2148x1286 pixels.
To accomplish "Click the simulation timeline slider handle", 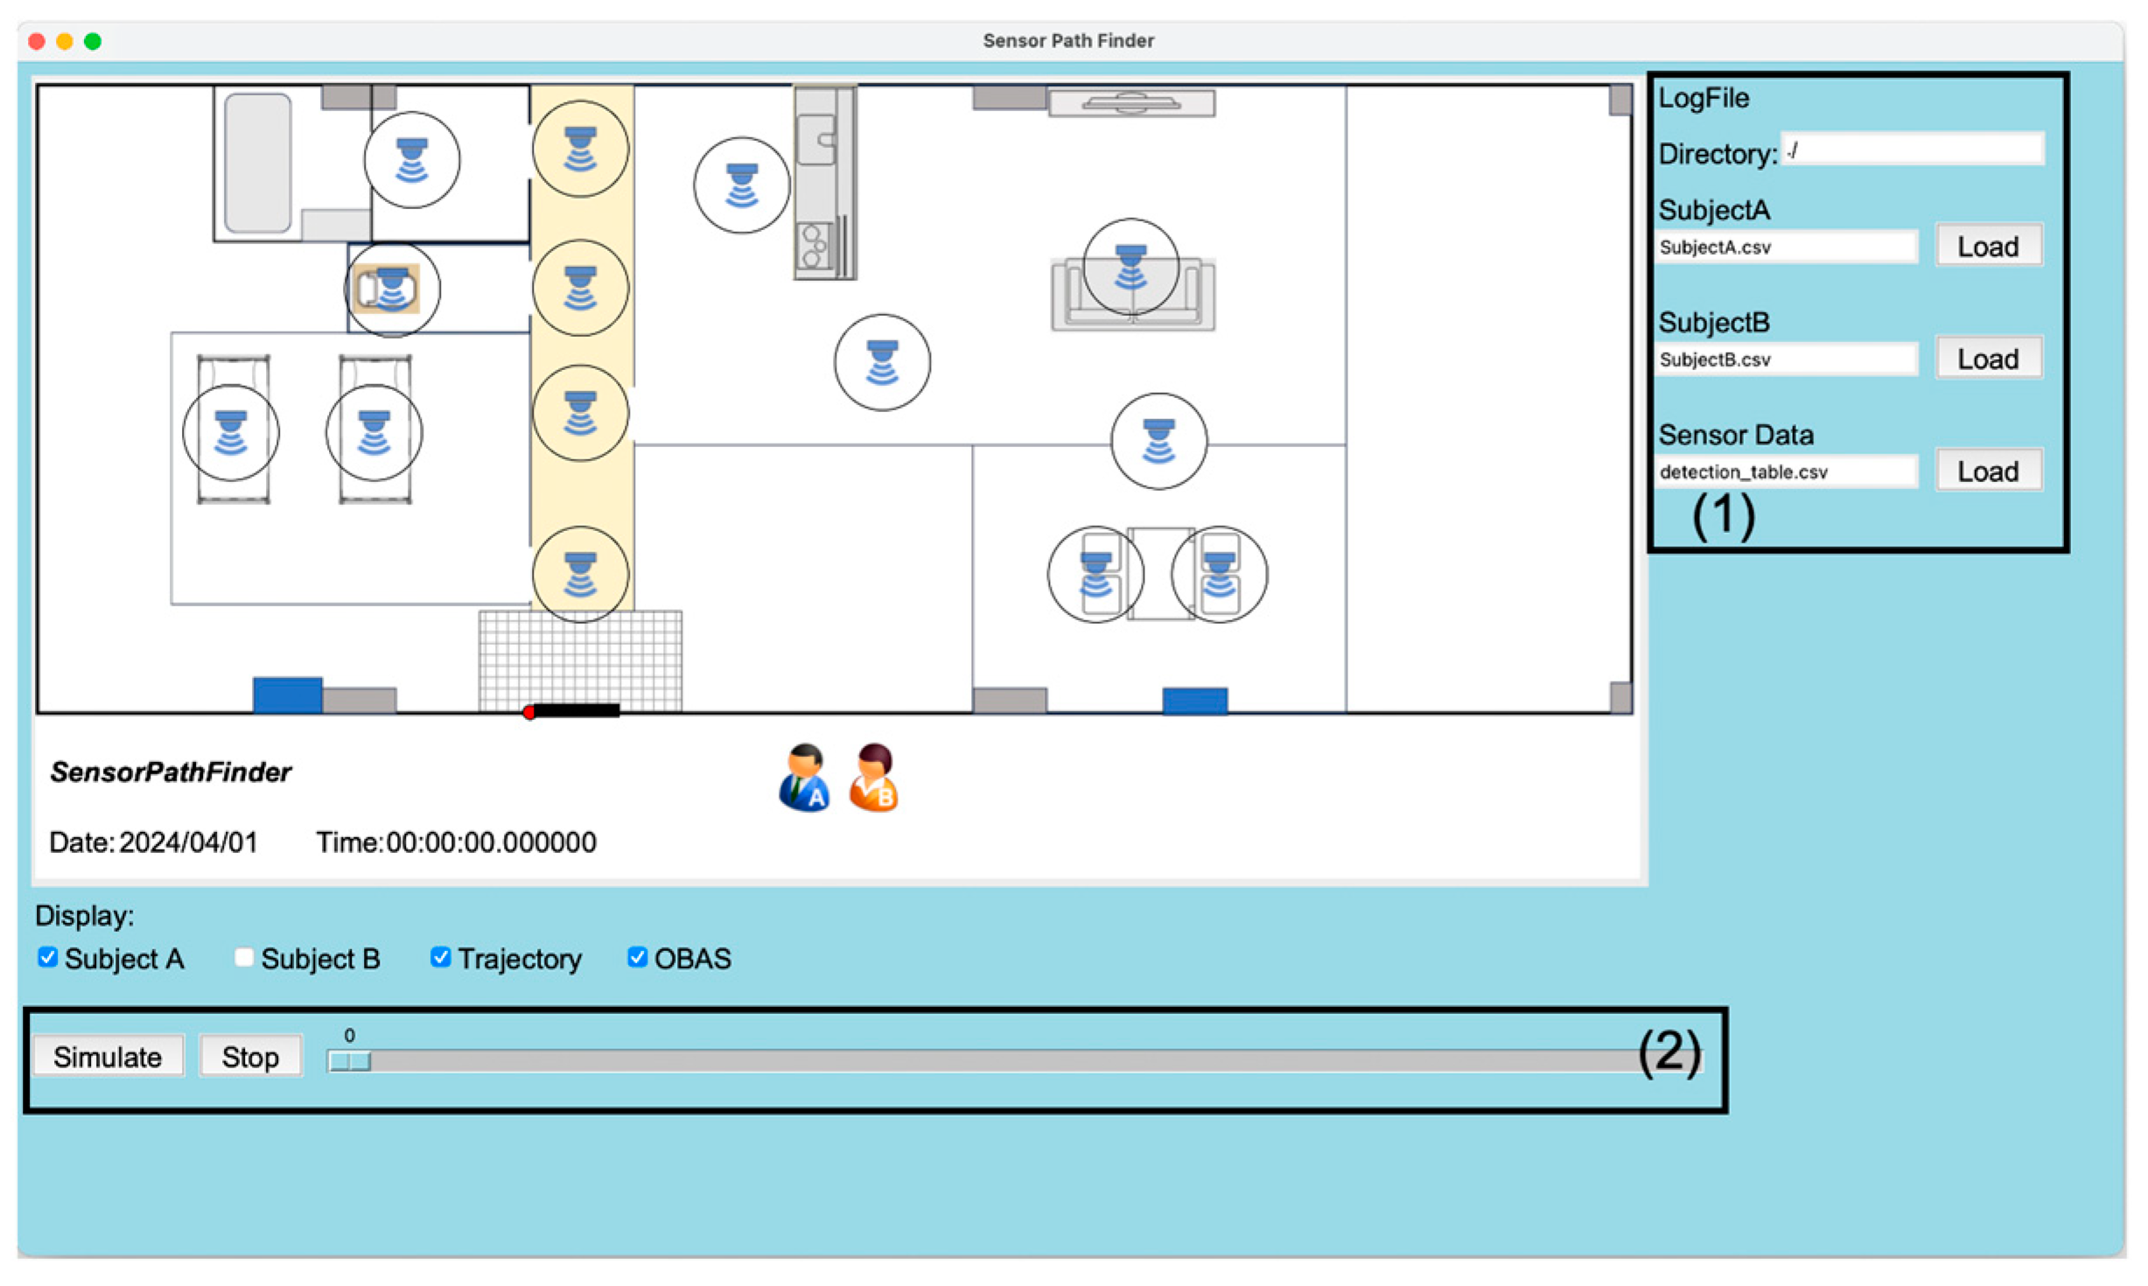I will tap(349, 1062).
